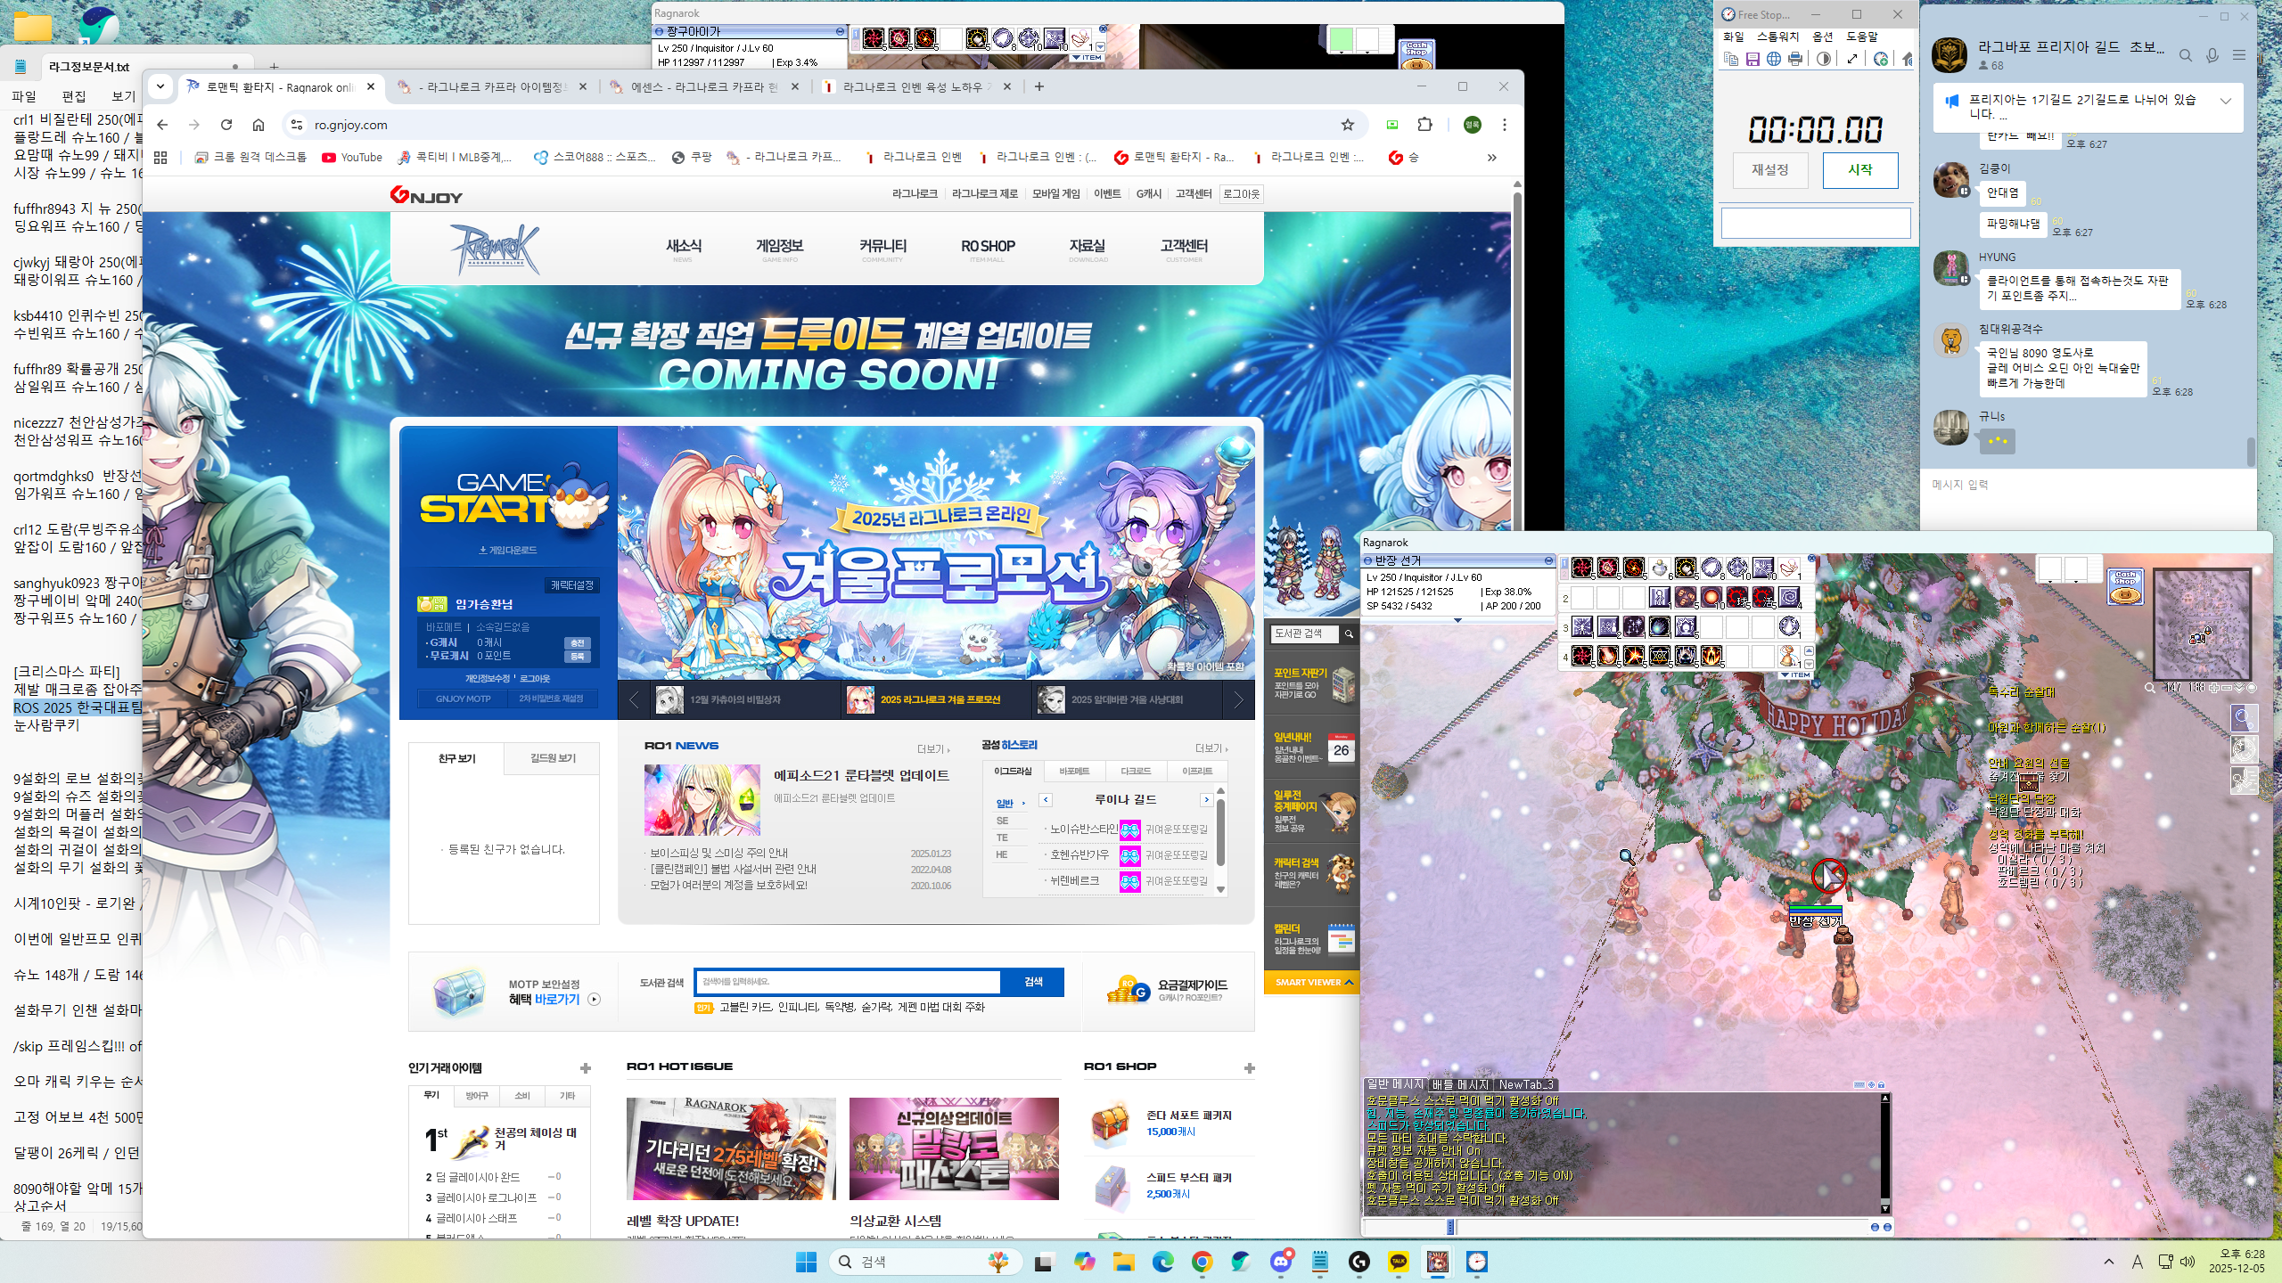Click the stopwatch print icon
The image size is (2282, 1283).
[1795, 59]
